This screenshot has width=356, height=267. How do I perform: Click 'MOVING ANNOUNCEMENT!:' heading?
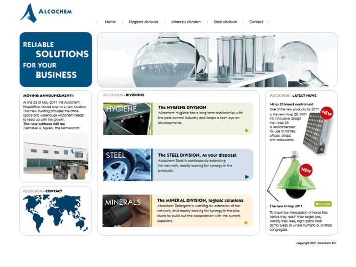tap(48, 96)
